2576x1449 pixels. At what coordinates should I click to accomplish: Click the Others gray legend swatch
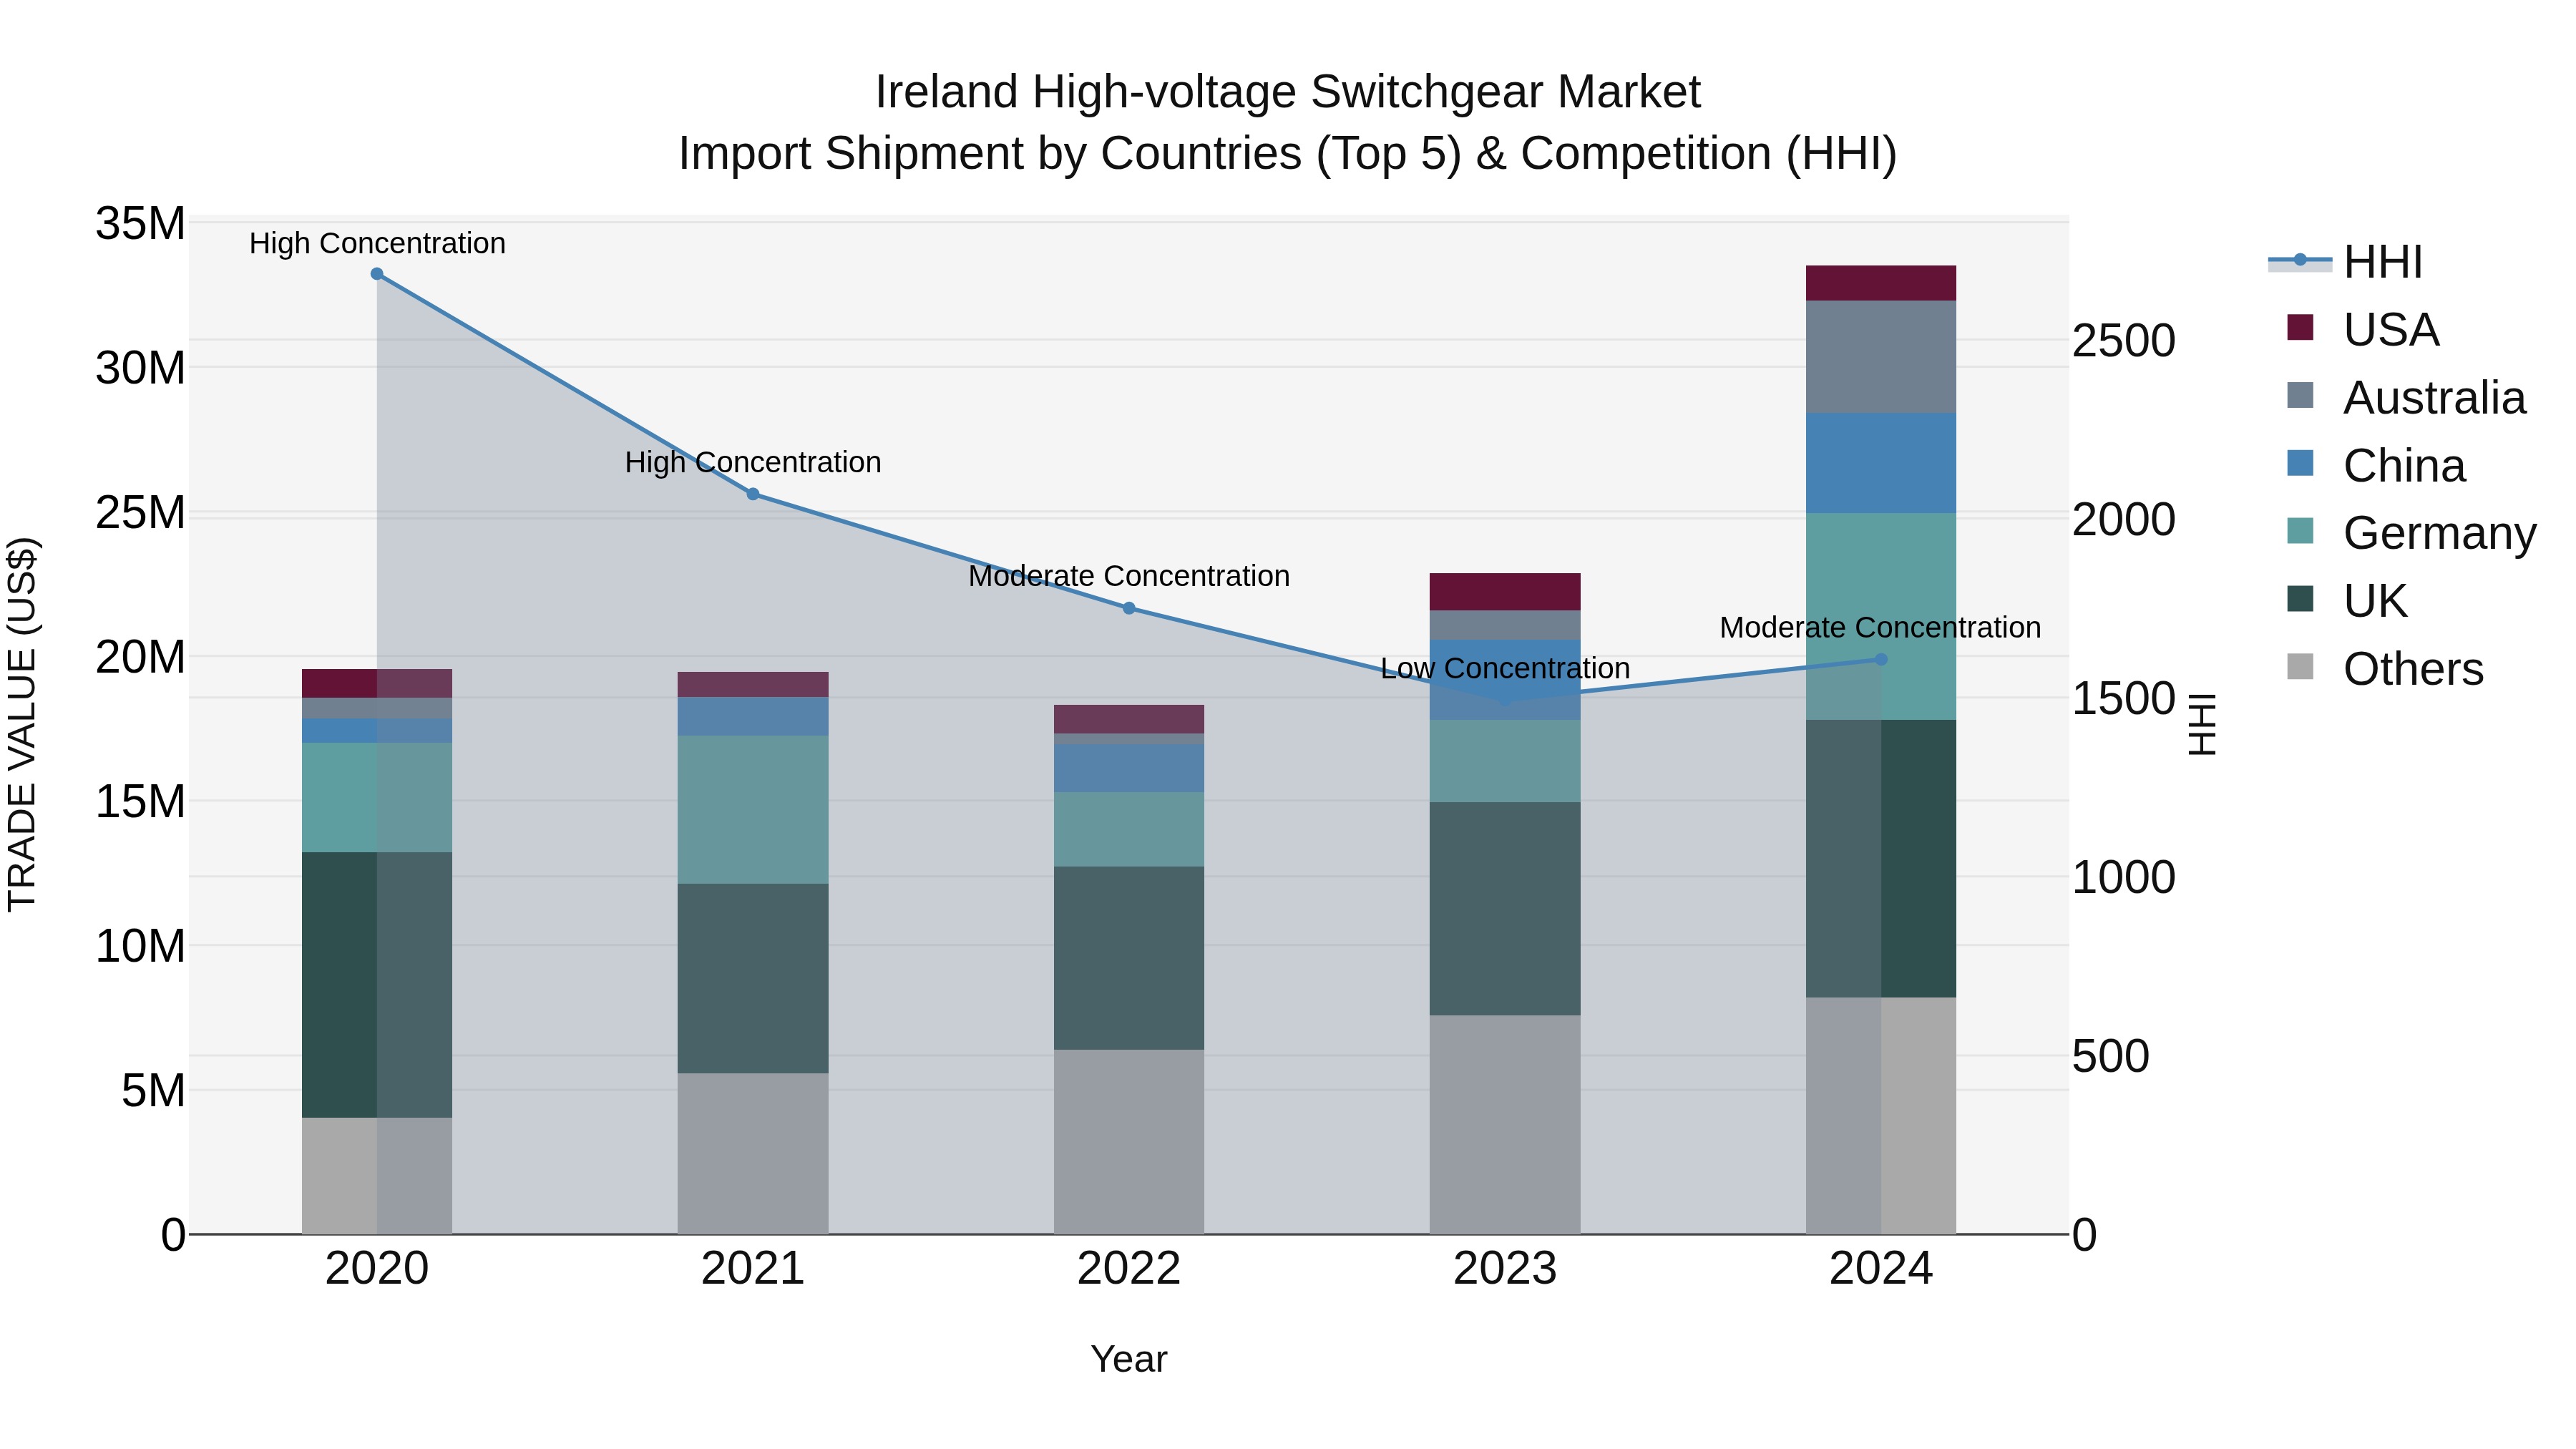2300,666
